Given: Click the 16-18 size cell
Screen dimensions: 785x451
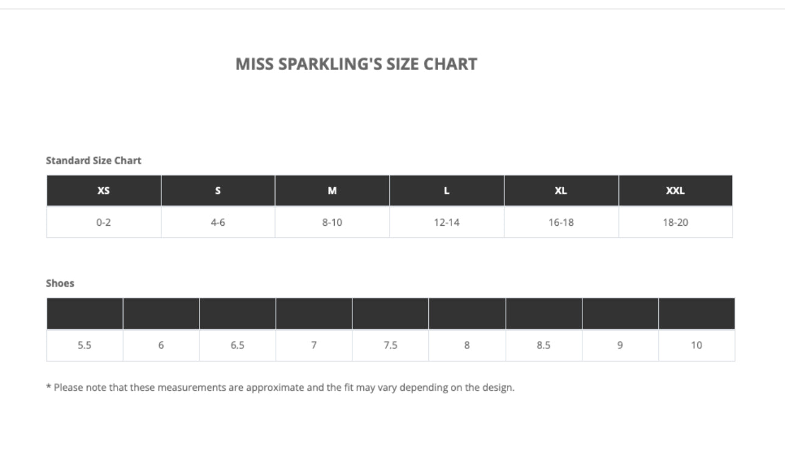Looking at the screenshot, I should pyautogui.click(x=560, y=222).
